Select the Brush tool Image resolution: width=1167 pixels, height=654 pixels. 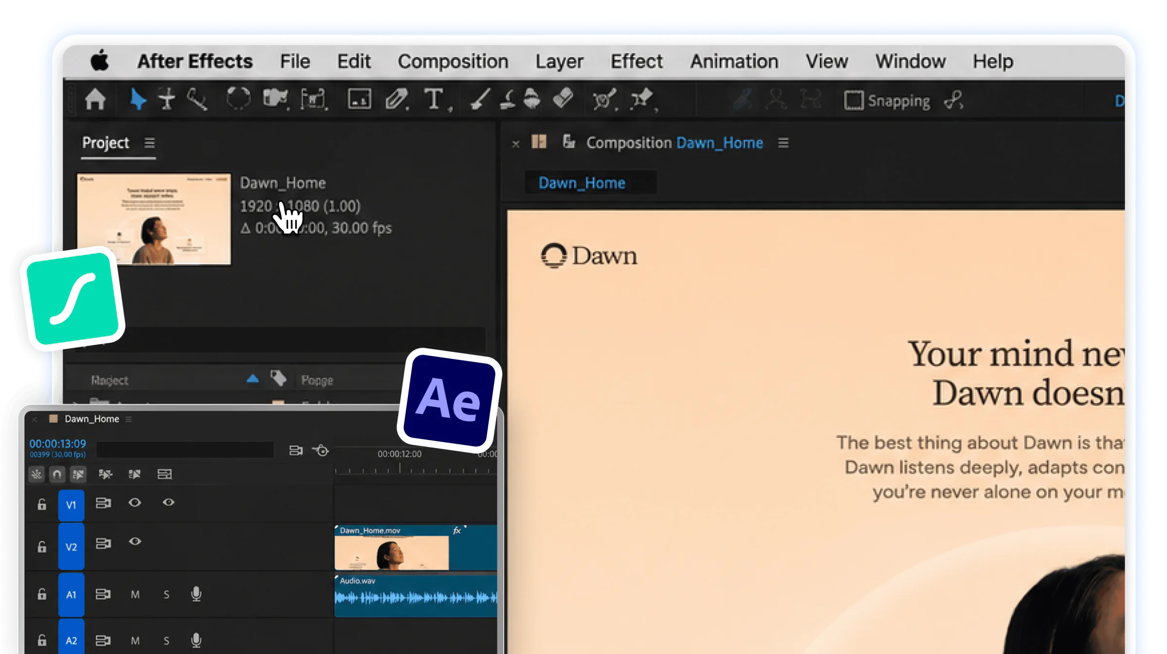click(x=480, y=100)
